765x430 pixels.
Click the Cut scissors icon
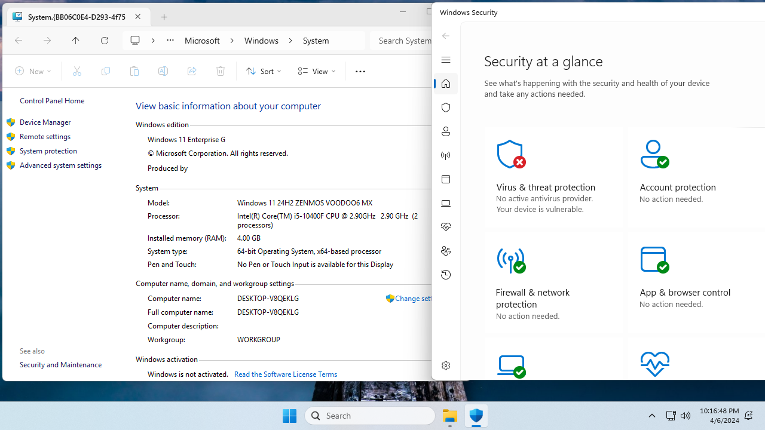coord(77,71)
